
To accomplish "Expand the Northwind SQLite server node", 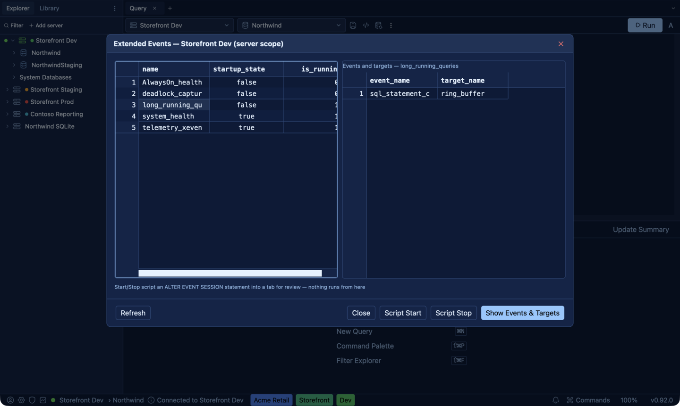I will (x=7, y=126).
